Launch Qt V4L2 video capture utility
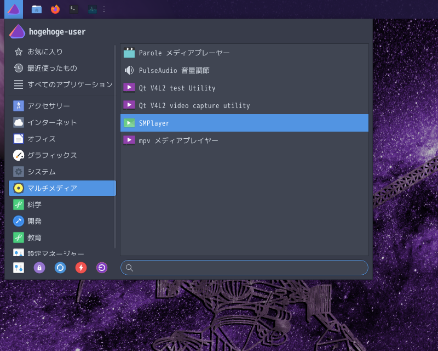This screenshot has height=351, width=438. 244,105
